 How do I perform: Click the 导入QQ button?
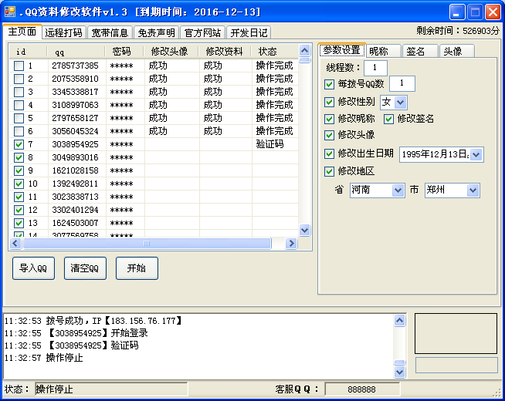33,268
